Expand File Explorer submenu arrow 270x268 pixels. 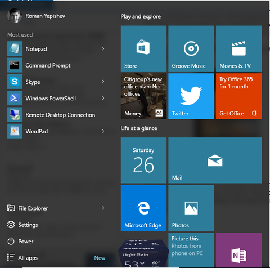coord(103,208)
